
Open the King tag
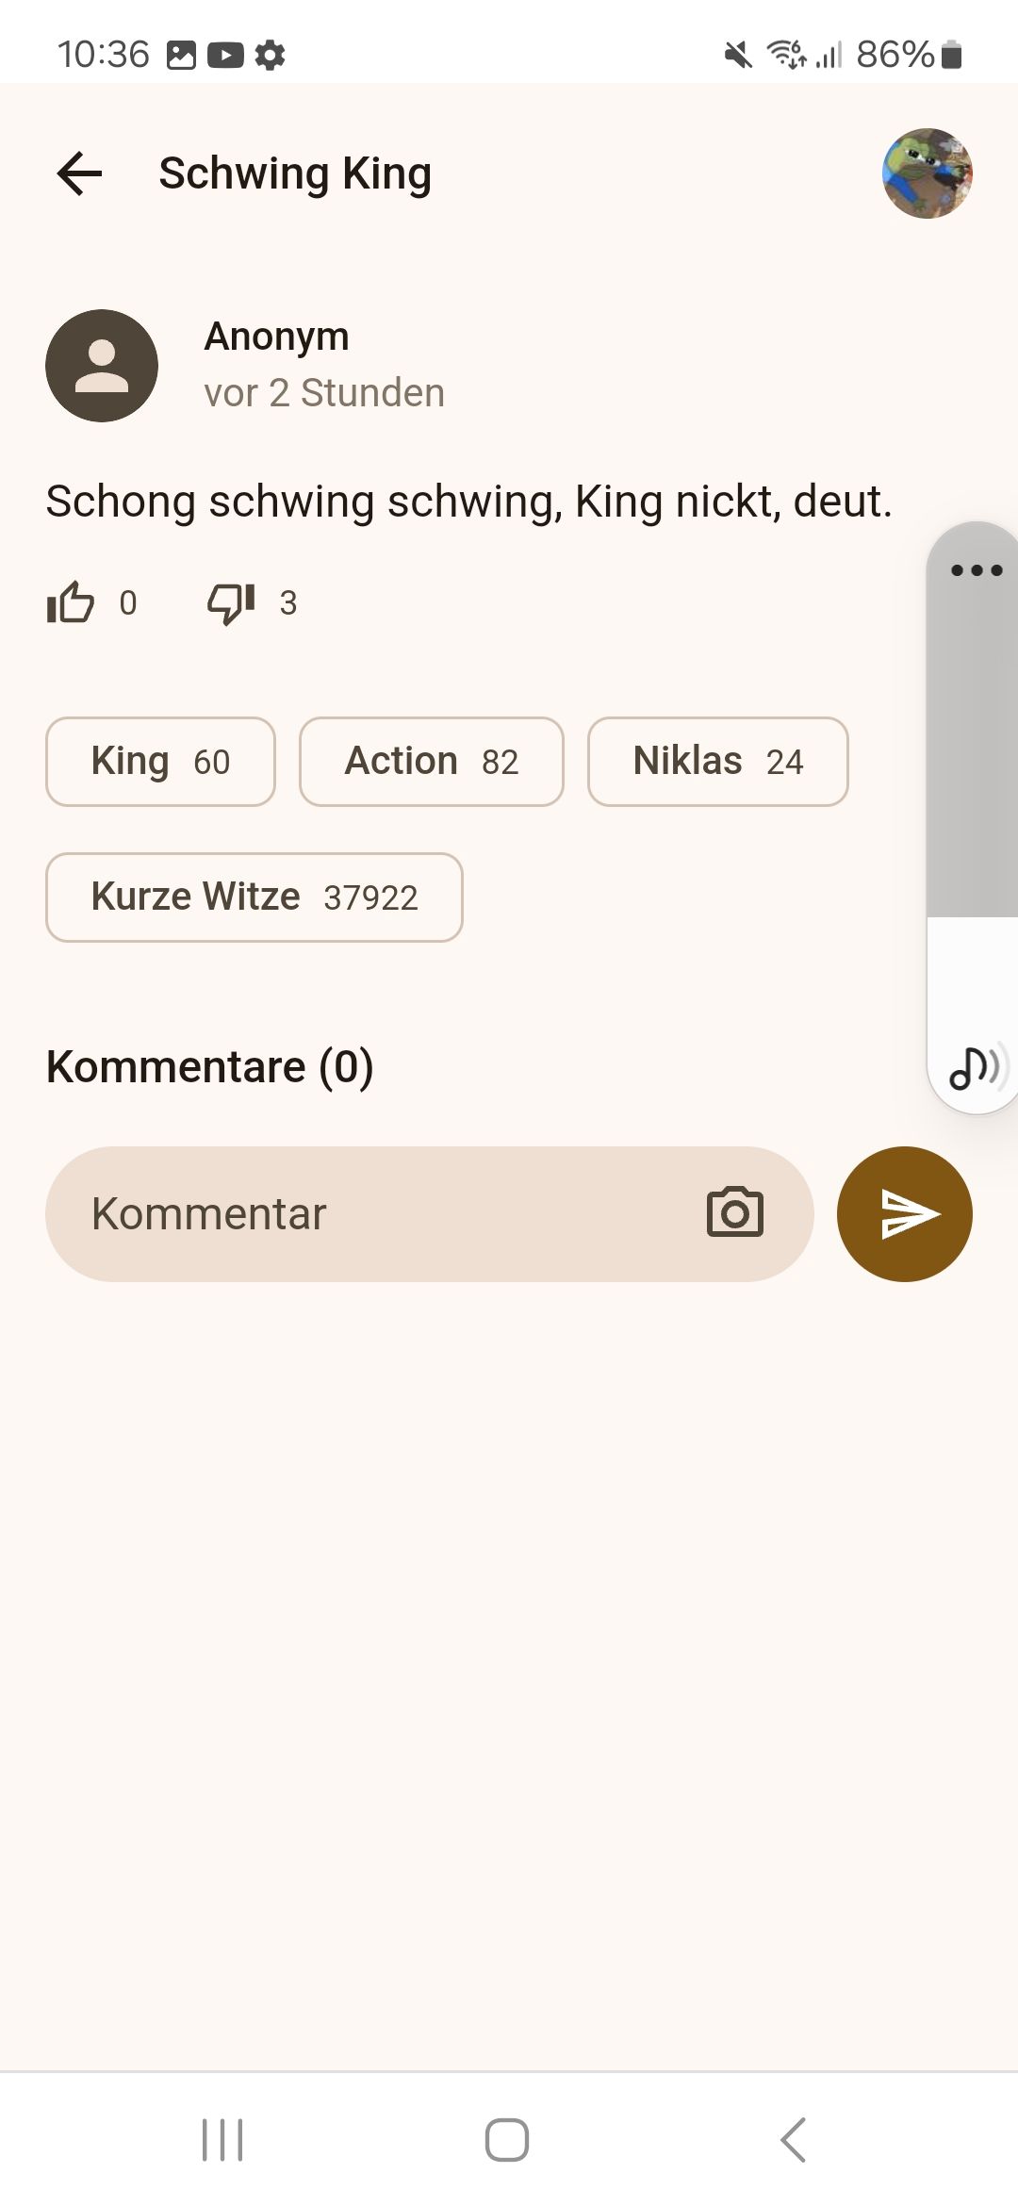[x=160, y=762]
